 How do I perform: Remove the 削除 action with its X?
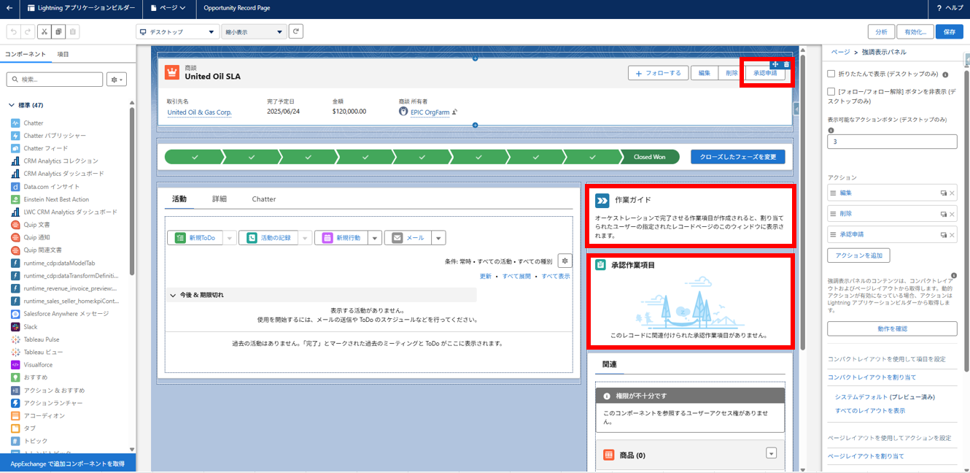tap(951, 214)
